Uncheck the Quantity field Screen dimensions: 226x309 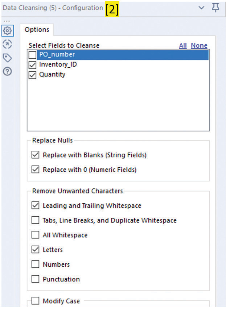tap(33, 75)
